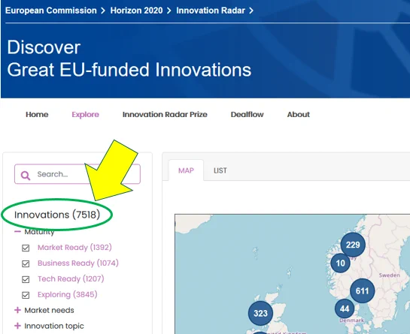Go to the Horizon 2020 breadcrumb
Image resolution: width=410 pixels, height=334 pixels.
pos(136,11)
